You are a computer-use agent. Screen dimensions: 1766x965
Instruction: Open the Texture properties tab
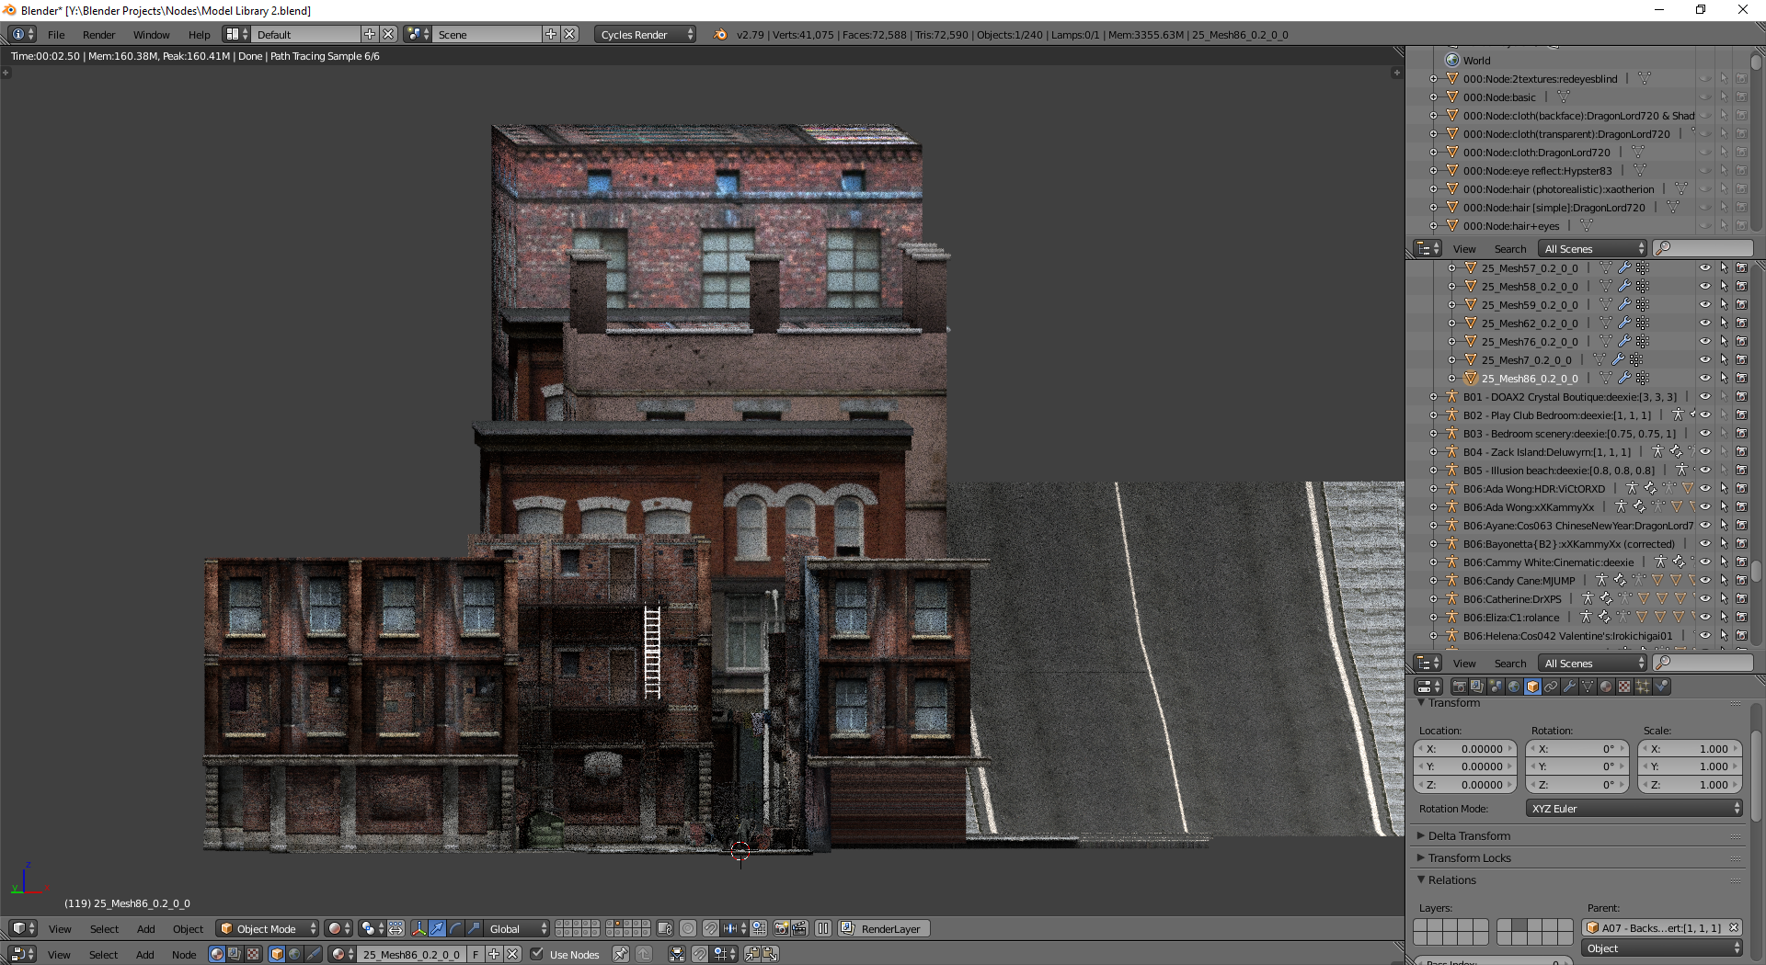click(x=1624, y=687)
